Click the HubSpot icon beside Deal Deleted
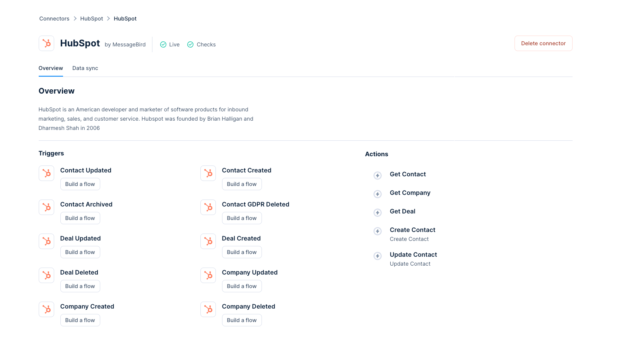This screenshot has width=619, height=348. (x=46, y=275)
